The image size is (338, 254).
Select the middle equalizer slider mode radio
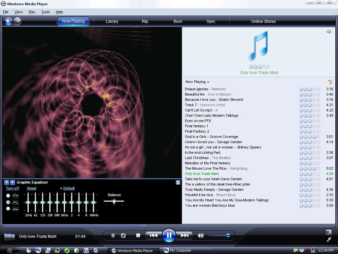click(8, 202)
